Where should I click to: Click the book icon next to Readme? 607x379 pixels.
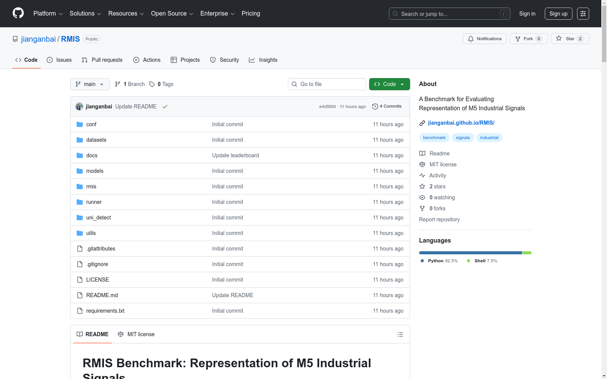point(422,153)
